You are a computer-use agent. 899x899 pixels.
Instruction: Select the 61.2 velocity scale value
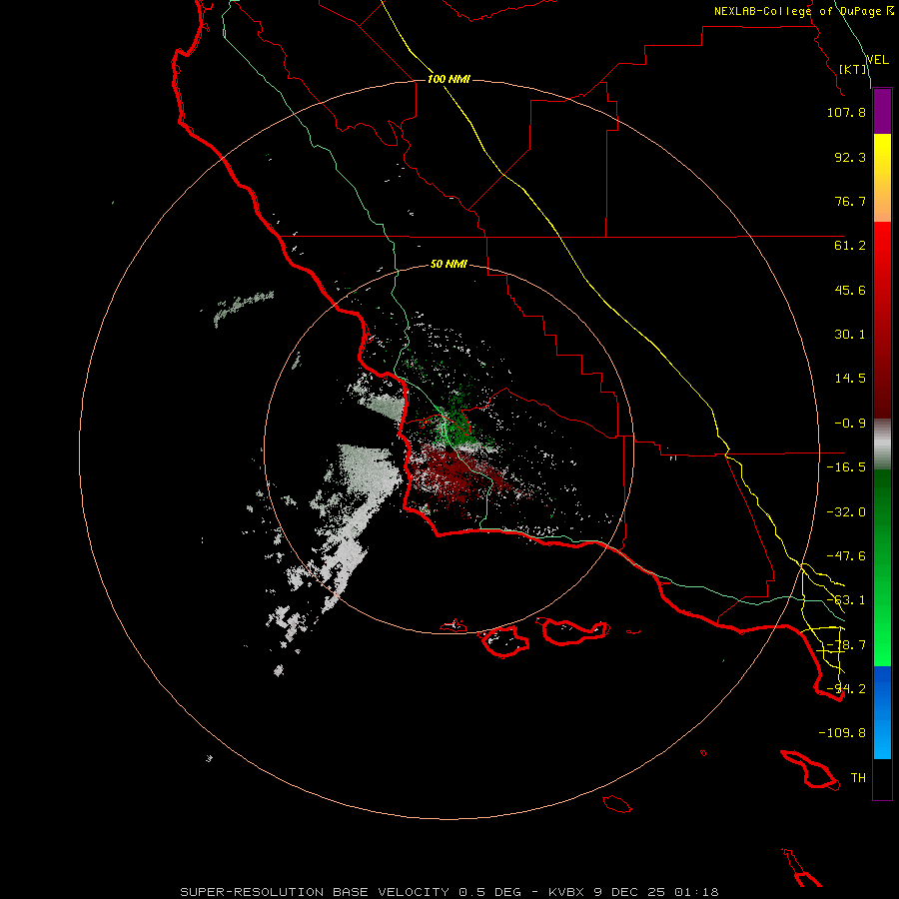pyautogui.click(x=850, y=246)
